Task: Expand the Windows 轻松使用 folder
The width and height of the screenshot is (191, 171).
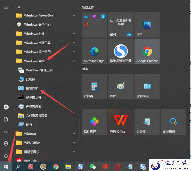Action: click(74, 52)
